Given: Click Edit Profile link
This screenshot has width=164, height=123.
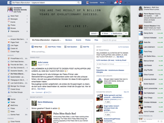Looking at the screenshot, I should 17,12.
